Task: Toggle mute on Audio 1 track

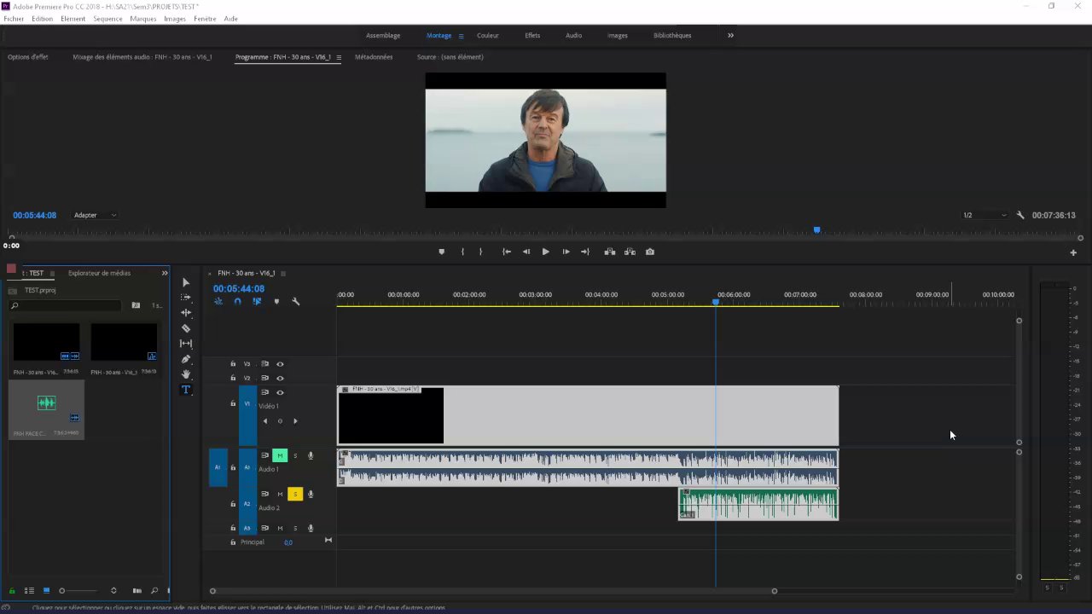Action: point(279,455)
